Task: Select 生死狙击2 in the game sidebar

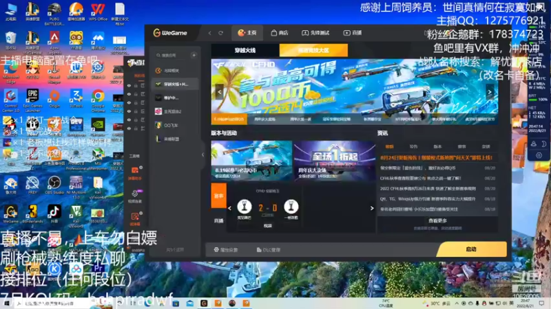Action: pyautogui.click(x=176, y=111)
